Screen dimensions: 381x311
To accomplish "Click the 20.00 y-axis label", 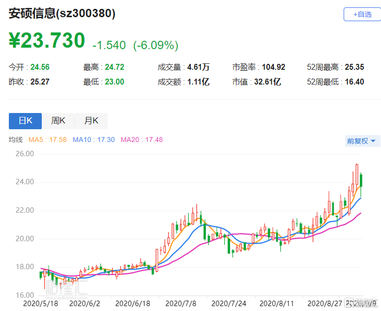I will [25, 239].
